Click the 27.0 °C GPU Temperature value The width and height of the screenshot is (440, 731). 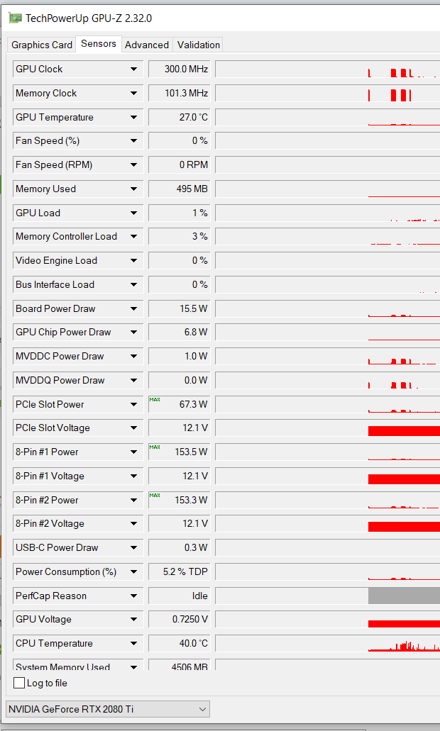click(x=179, y=117)
